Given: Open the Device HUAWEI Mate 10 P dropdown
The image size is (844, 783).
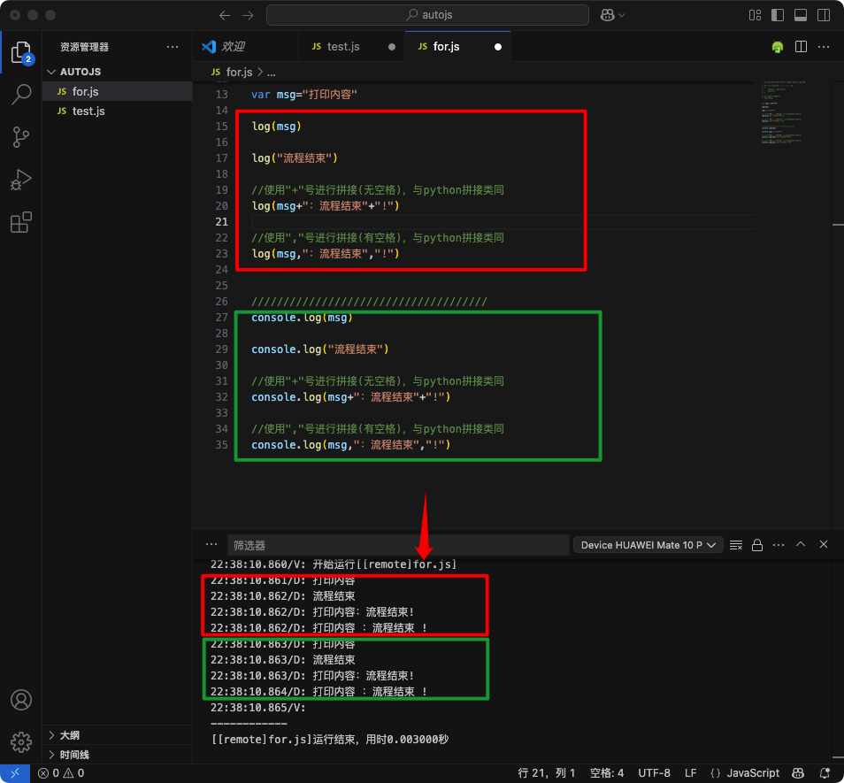Looking at the screenshot, I should [648, 545].
